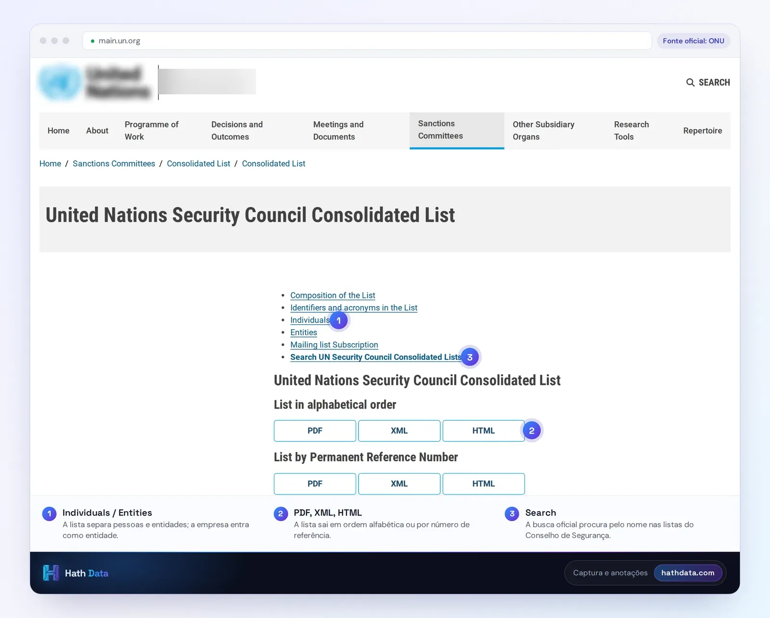Viewport: 770px width, 618px height.
Task: Click the first Consolidated List breadcrumb
Action: (x=198, y=164)
